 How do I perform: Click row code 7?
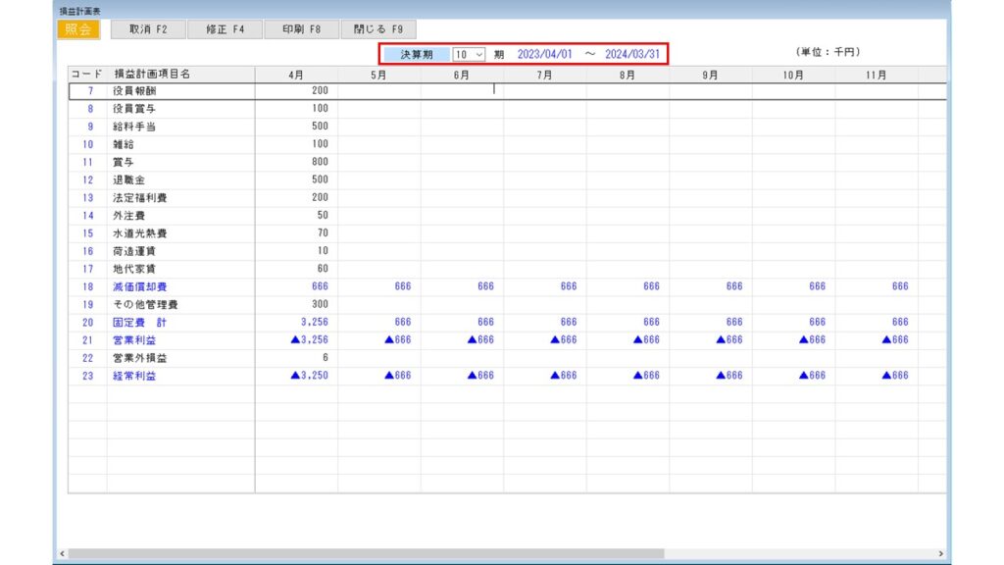(90, 91)
